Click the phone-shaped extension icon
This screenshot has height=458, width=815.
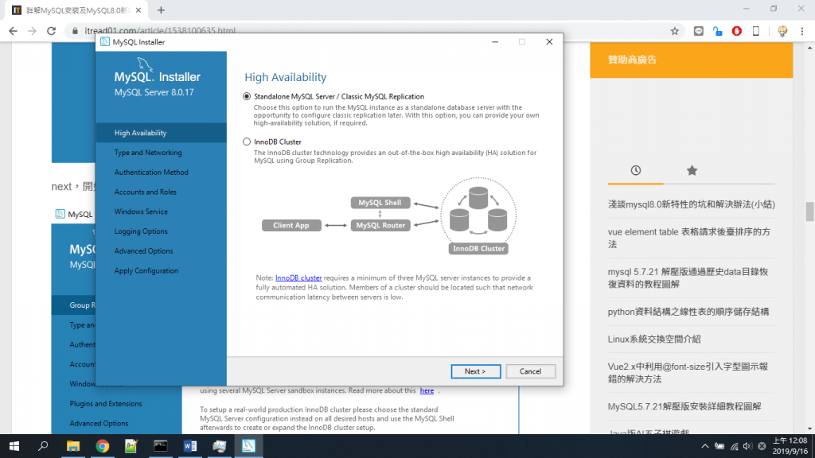[756, 31]
